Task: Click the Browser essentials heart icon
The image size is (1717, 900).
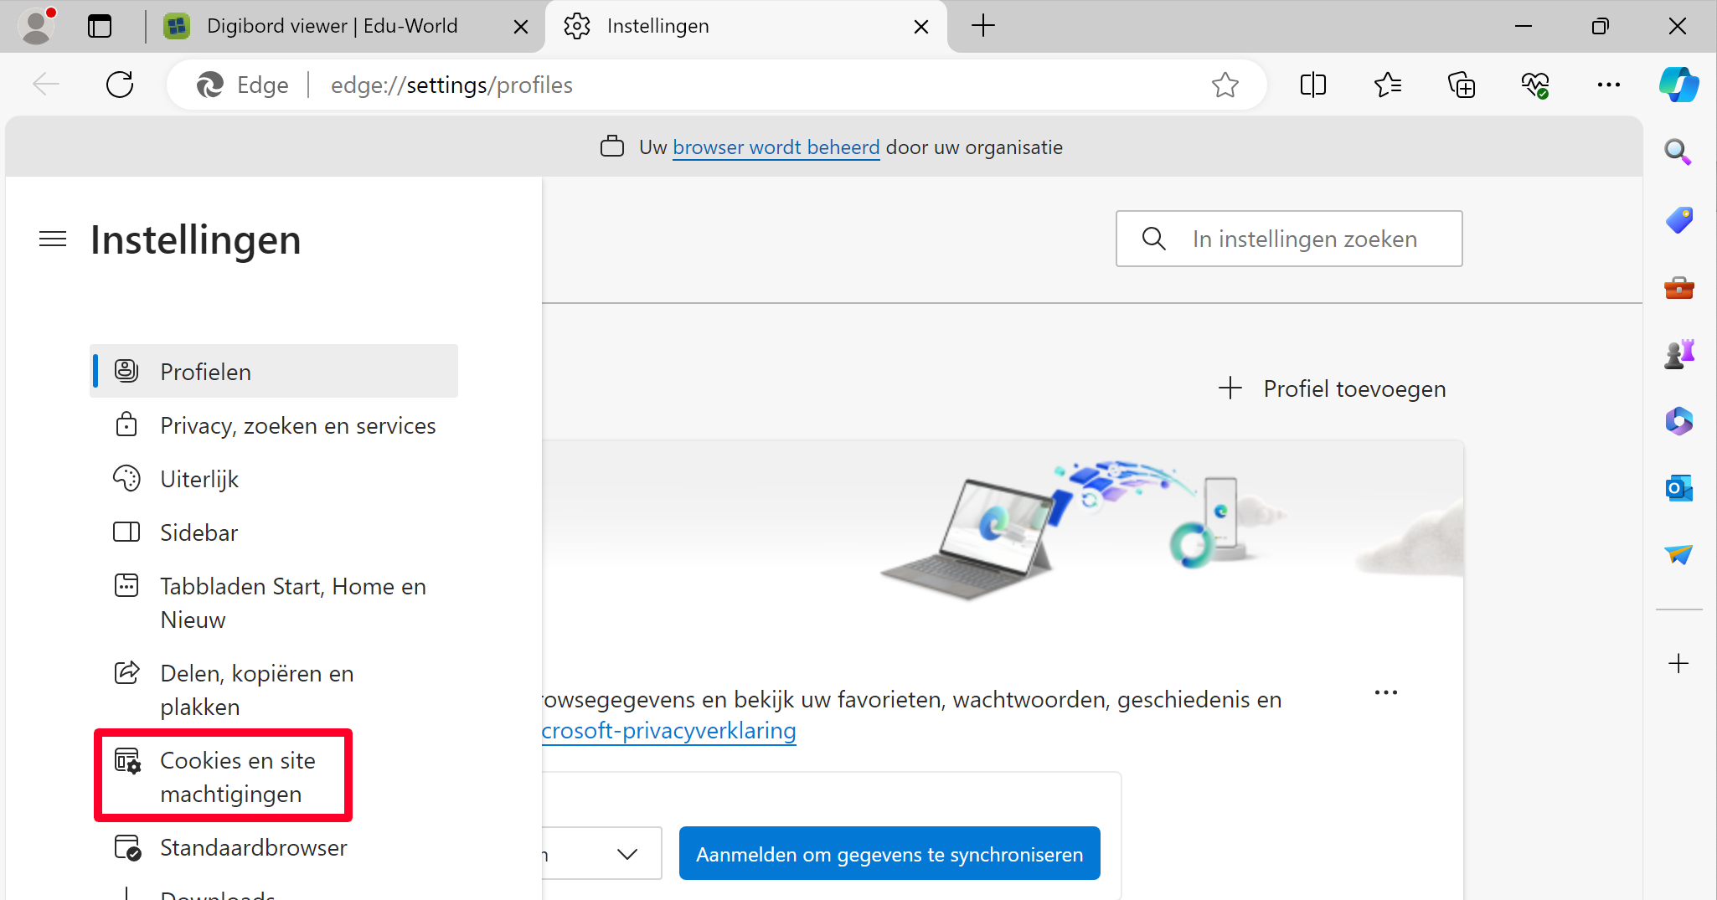Action: [x=1534, y=85]
